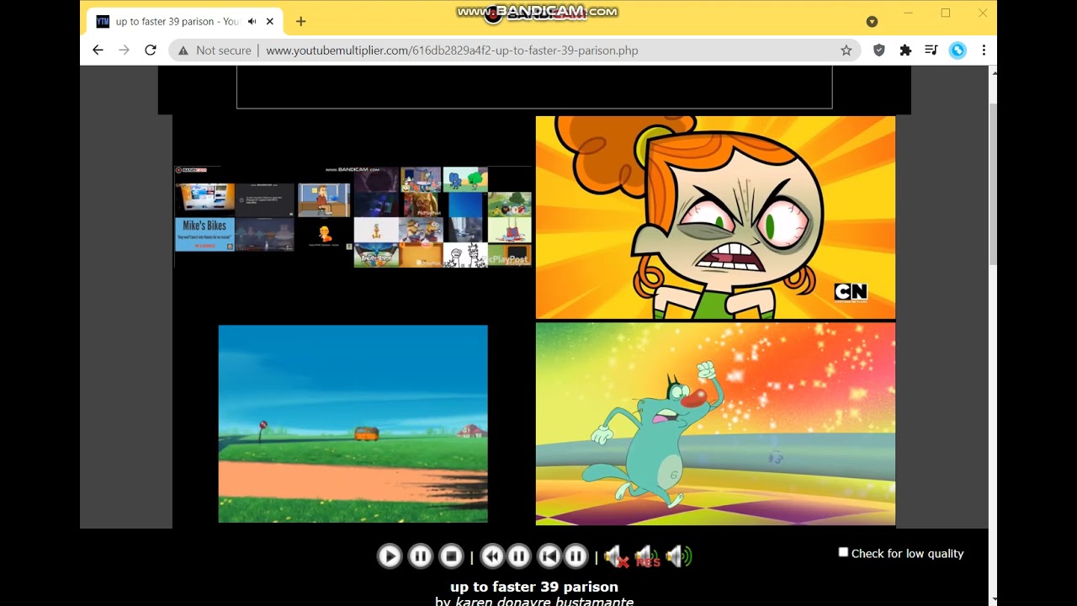The height and width of the screenshot is (606, 1077).
Task: Click the angry red-haired girl CN video
Action: 715,217
